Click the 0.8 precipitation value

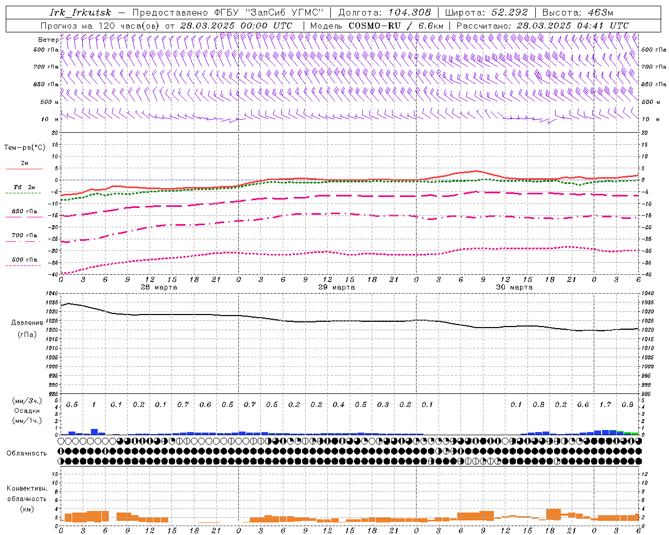click(538, 404)
